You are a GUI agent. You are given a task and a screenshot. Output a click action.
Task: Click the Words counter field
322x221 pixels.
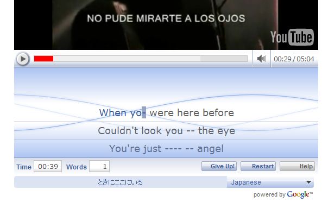(x=99, y=166)
